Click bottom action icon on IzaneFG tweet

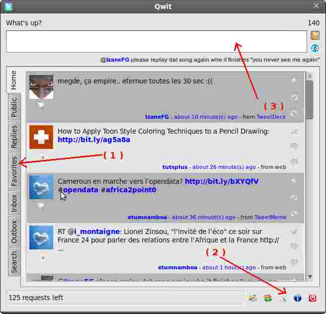[294, 112]
